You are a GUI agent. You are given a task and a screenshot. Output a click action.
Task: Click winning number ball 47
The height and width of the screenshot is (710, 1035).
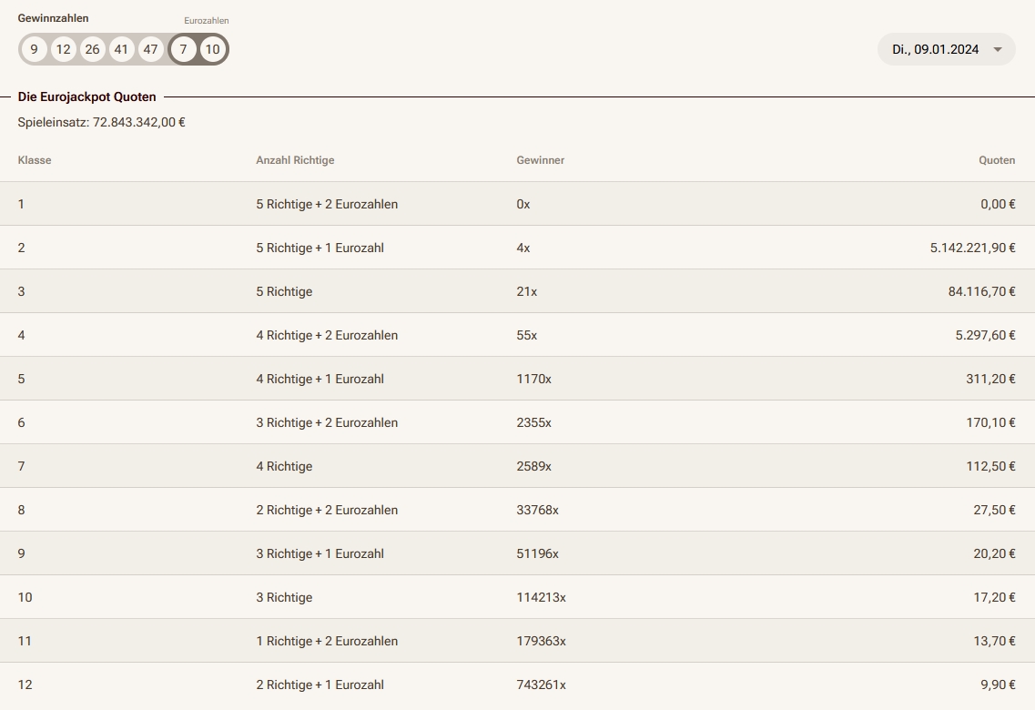pos(150,49)
